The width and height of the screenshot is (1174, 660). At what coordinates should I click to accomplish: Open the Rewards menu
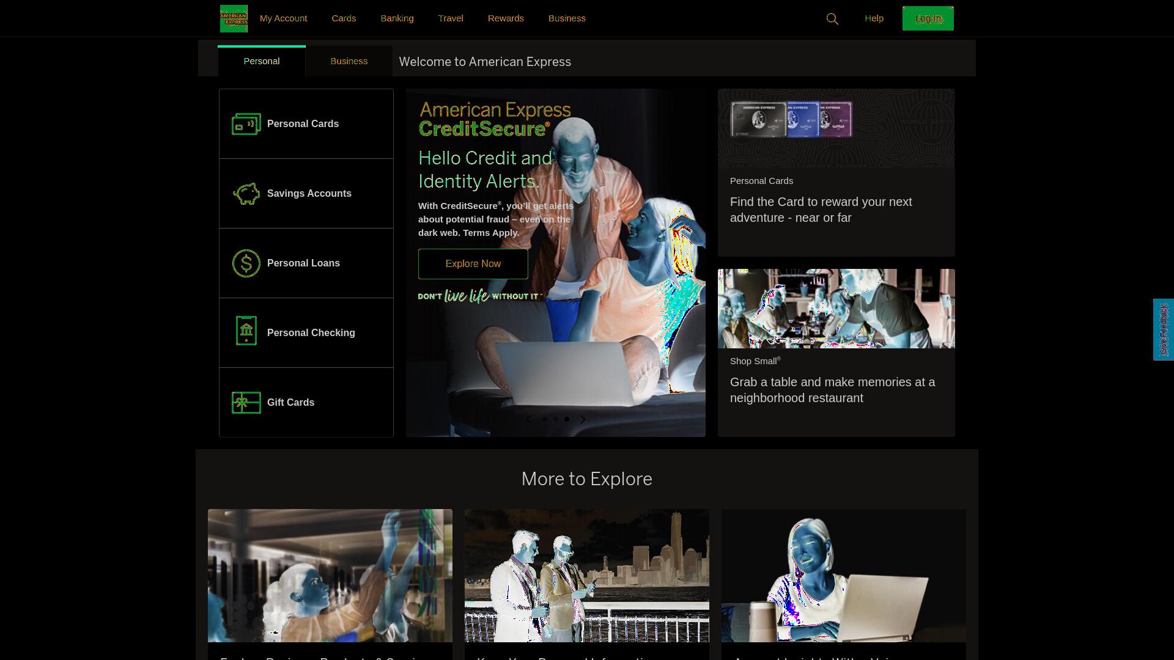[x=506, y=18]
